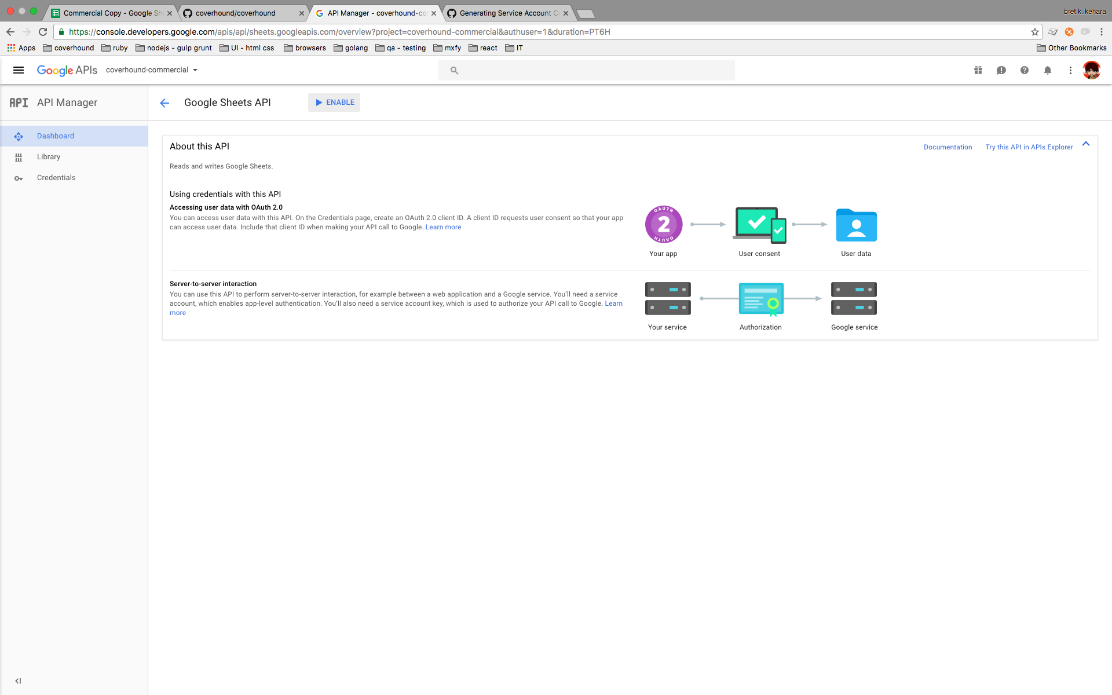The height and width of the screenshot is (695, 1112).
Task: Select Library in the sidebar
Action: (x=49, y=157)
